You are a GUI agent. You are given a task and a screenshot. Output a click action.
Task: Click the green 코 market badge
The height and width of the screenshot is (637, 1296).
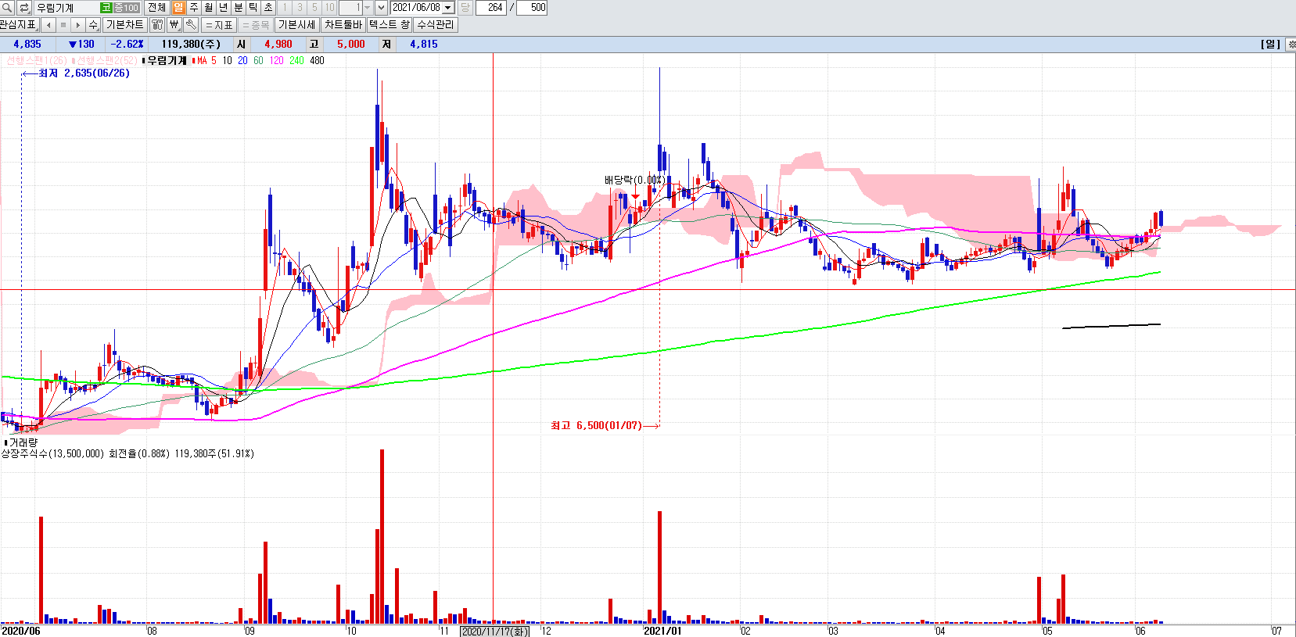pos(106,8)
